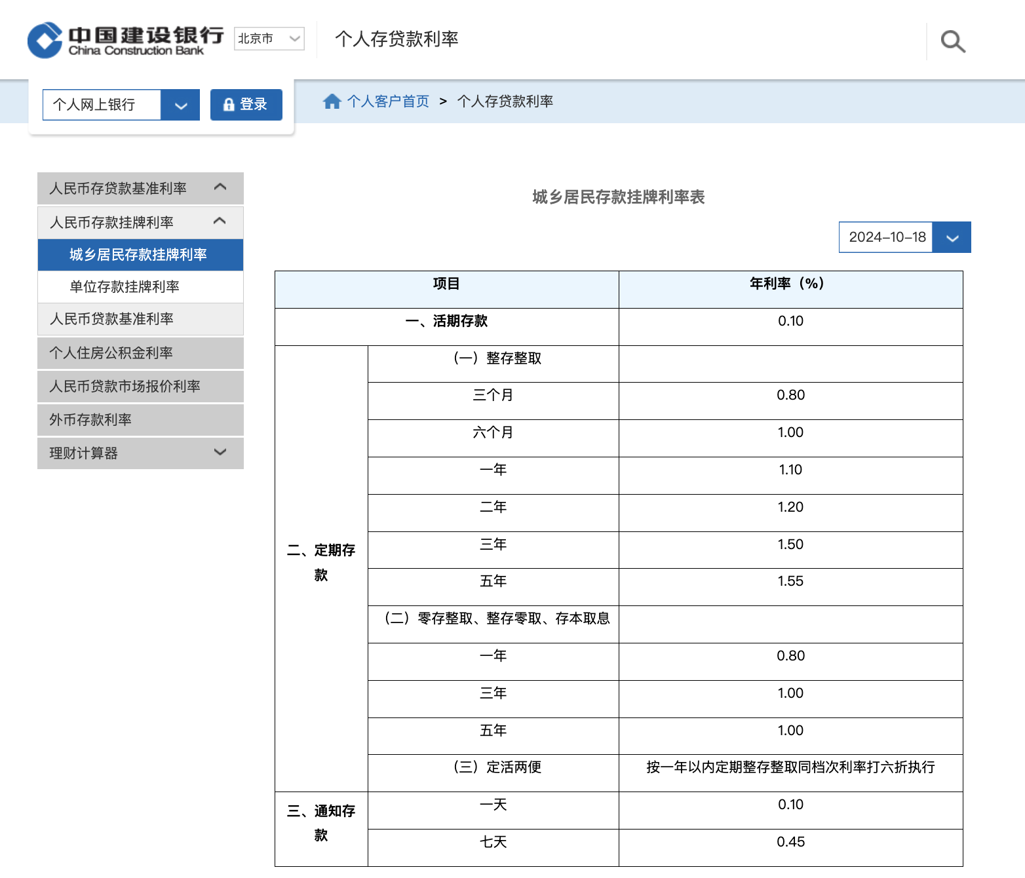
Task: Select 单位存款挂牌利率 in the sidebar
Action: [125, 287]
